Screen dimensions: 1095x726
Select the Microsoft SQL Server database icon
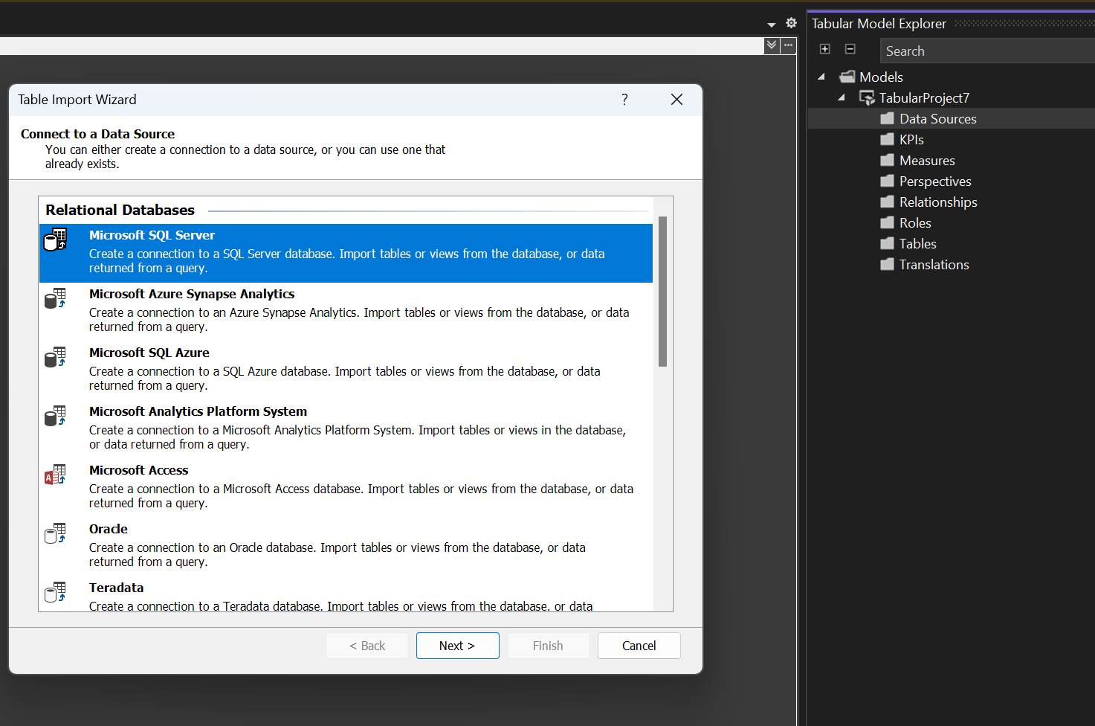click(x=55, y=240)
